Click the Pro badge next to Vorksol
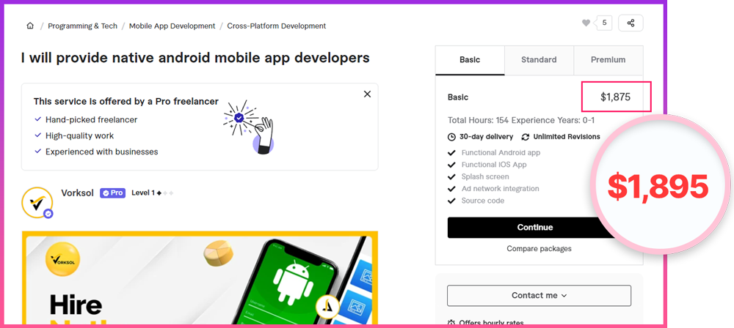Image resolution: width=734 pixels, height=328 pixels. [x=112, y=193]
